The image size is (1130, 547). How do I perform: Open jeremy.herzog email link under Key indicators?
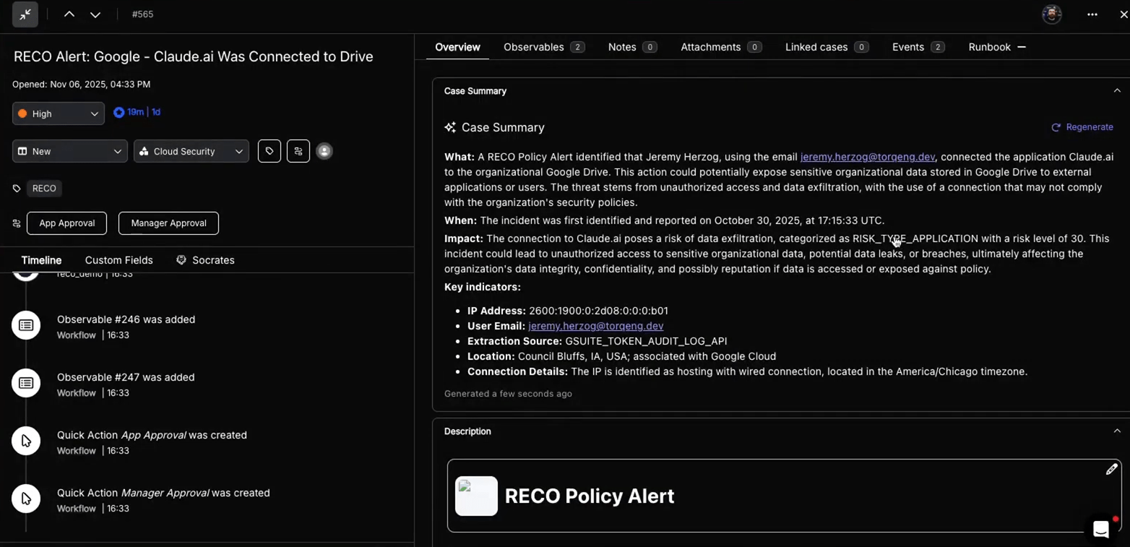coord(595,326)
